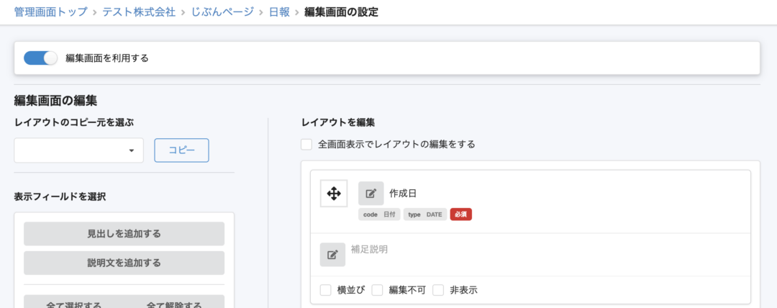Click the move handle icon for 作成日 field

(334, 194)
